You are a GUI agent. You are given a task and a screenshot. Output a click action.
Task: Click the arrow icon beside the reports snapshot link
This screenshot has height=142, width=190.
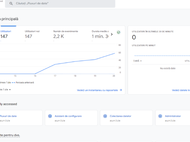tap(121, 90)
